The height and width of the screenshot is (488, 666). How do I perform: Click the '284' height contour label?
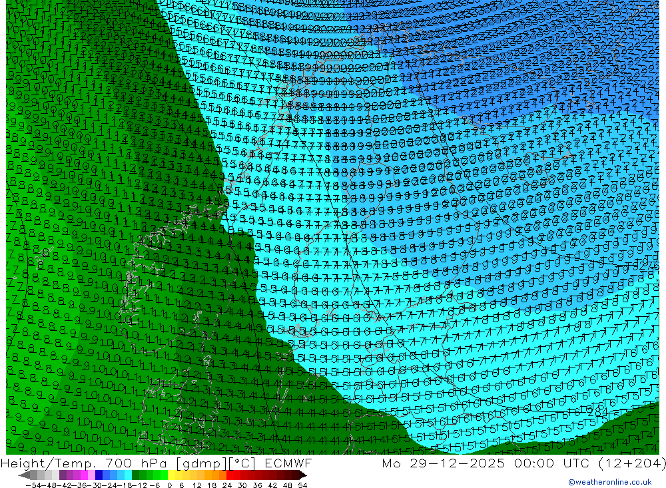tap(597, 411)
